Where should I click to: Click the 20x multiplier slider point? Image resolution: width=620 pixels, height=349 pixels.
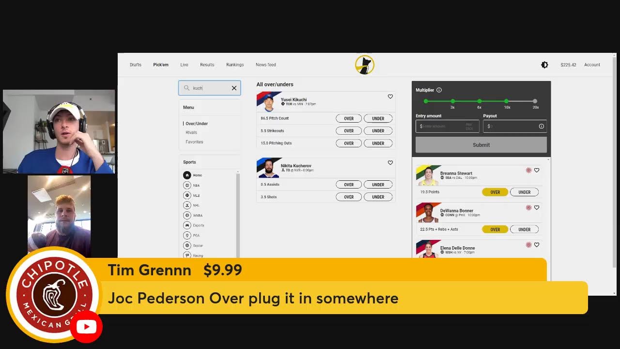click(x=535, y=101)
